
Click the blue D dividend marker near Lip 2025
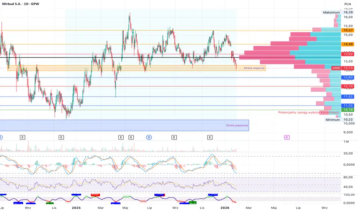click(149, 137)
